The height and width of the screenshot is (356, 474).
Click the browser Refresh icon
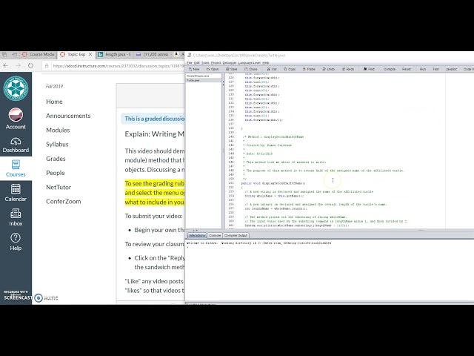point(30,65)
